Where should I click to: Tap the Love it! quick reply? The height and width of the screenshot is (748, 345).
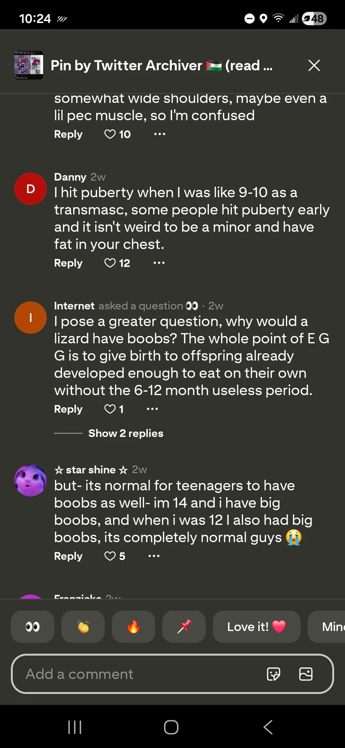(256, 627)
